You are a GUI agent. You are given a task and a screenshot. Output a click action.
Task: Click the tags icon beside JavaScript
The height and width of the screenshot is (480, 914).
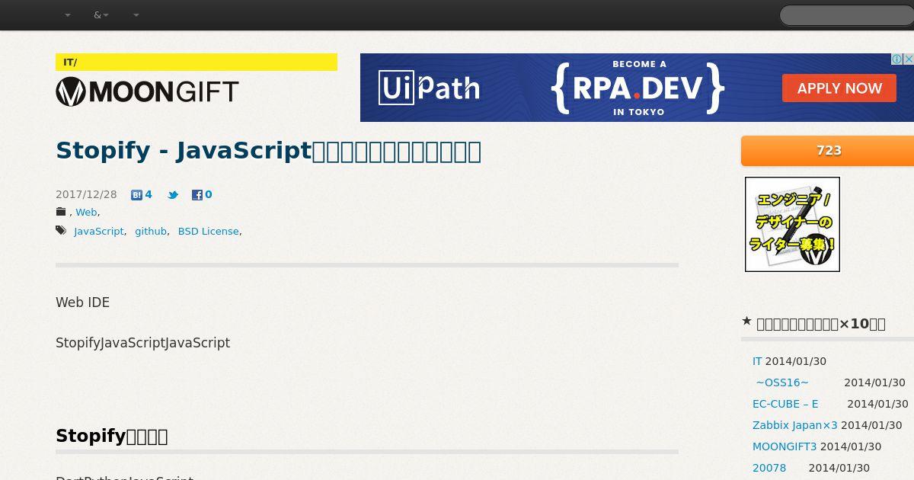pyautogui.click(x=61, y=231)
